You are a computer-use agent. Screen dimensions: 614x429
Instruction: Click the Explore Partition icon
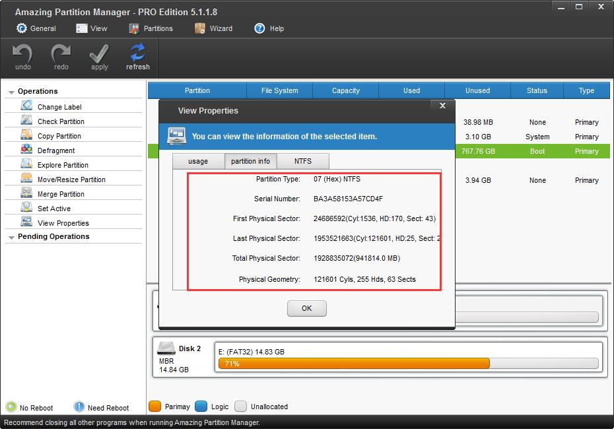[26, 163]
